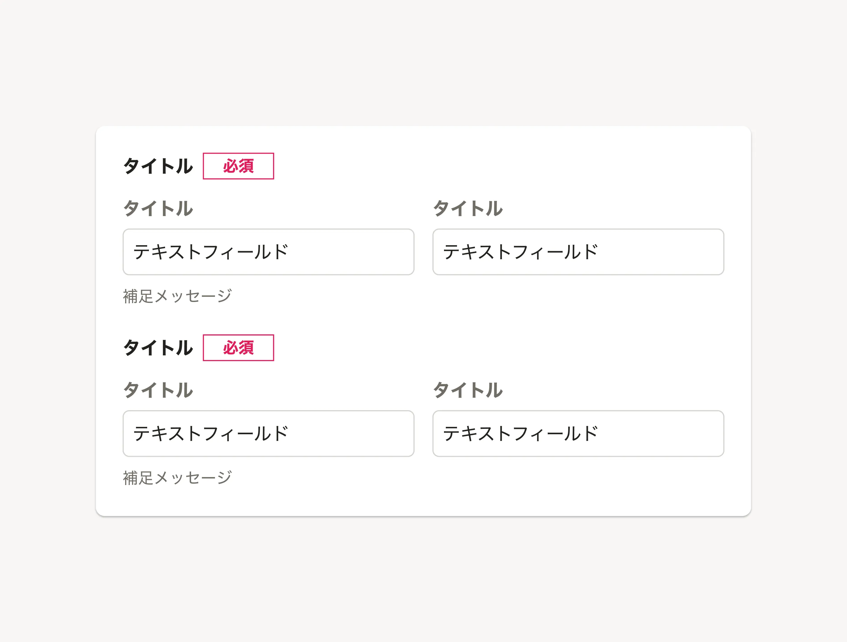Focus the lower-right テキストフィールド input
The width and height of the screenshot is (847, 642).
(578, 433)
